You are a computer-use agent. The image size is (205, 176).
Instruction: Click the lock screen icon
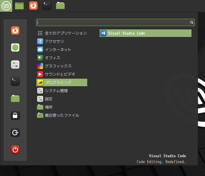[15, 116]
